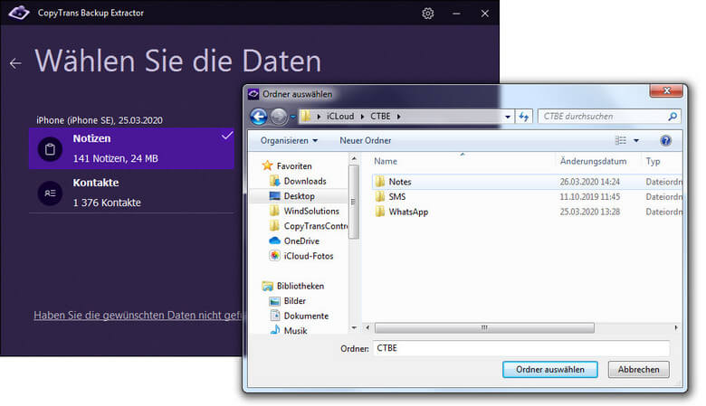This screenshot has width=706, height=406.
Task: Click the folder icon in the address bar
Action: [306, 117]
